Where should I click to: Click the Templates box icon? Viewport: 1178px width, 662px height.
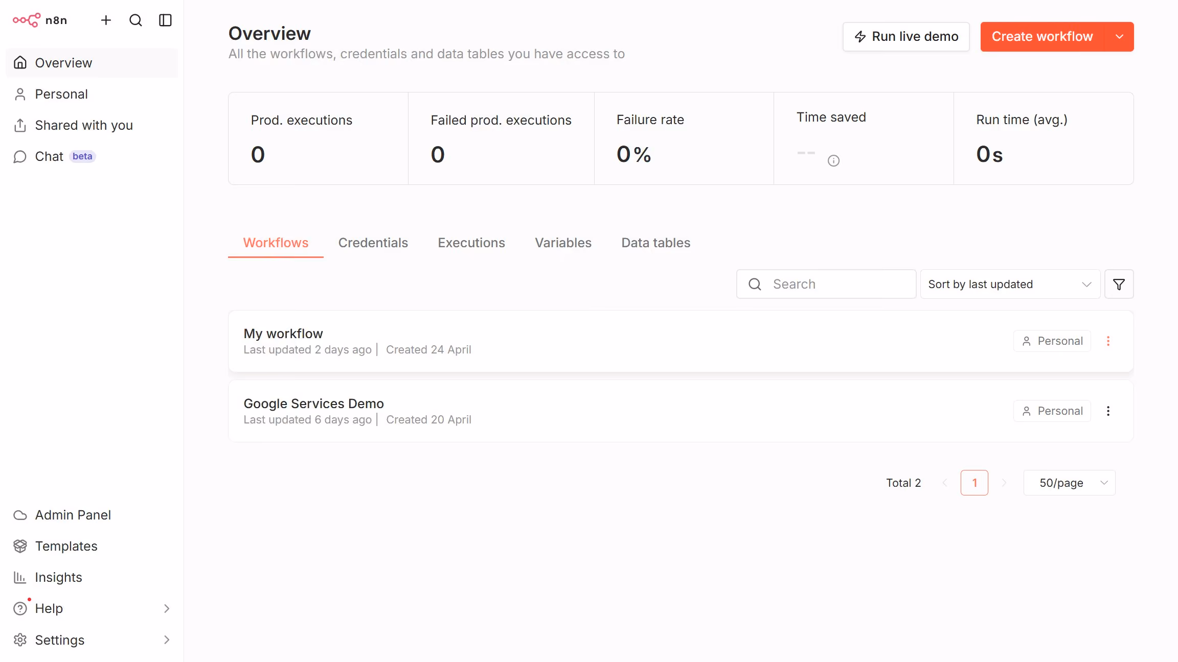coord(20,546)
